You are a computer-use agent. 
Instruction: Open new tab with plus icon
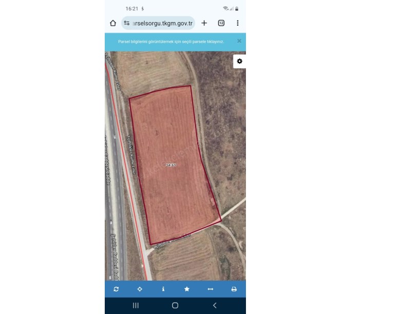[204, 23]
